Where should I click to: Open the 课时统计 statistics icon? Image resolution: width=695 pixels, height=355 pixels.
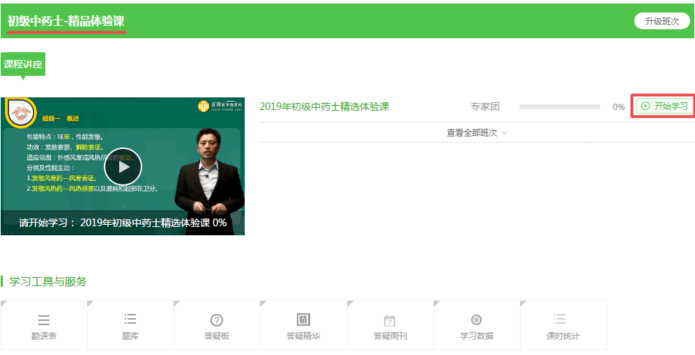tap(563, 319)
